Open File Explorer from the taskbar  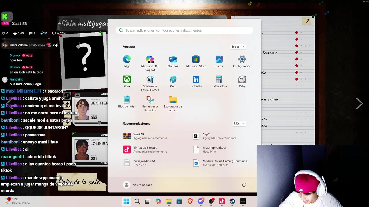169,201
